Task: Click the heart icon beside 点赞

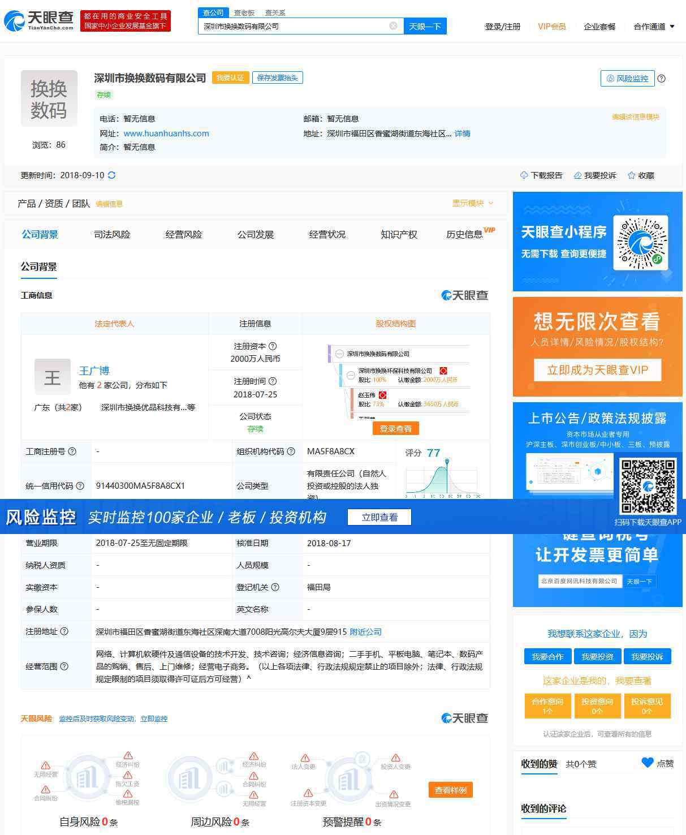Action: tap(648, 763)
